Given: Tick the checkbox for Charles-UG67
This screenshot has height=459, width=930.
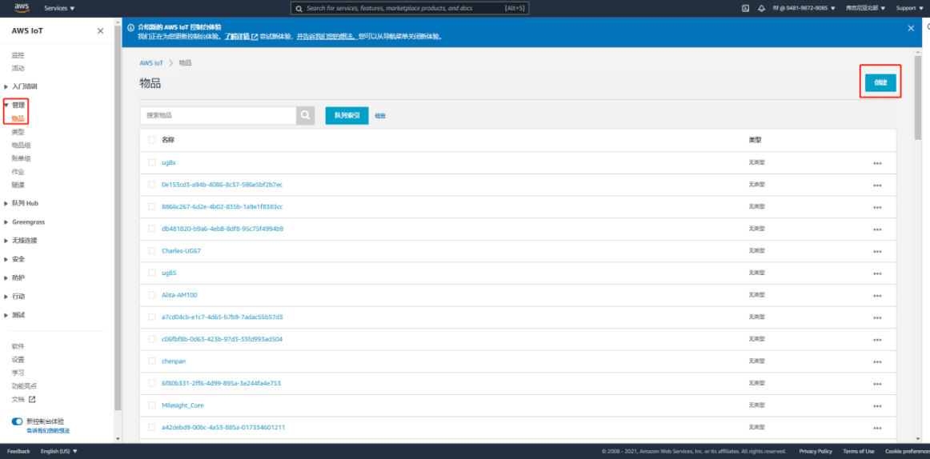Looking at the screenshot, I should (152, 250).
